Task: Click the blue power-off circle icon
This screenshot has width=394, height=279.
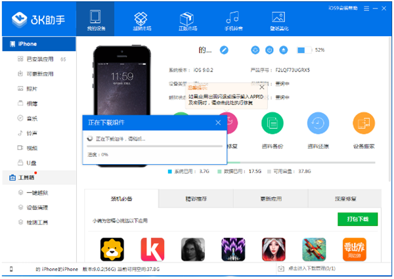Action: tap(269, 50)
